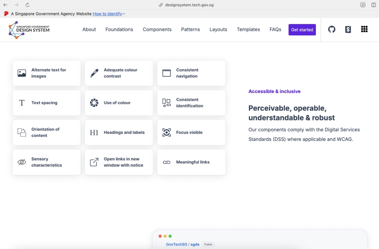Select the Meaningful links card
Viewport: 379px width, 249px height.
[191, 162]
